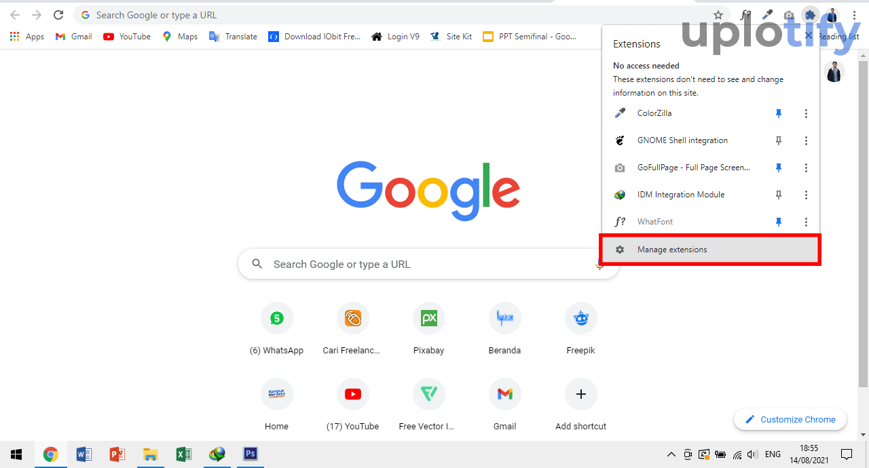
Task: Open Excel from the taskbar
Action: coord(183,454)
